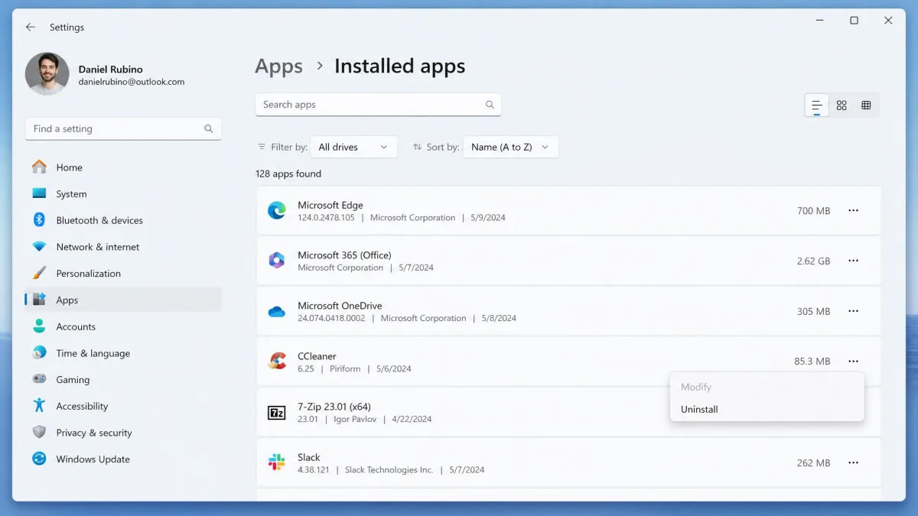Go to Network & internet
The height and width of the screenshot is (516, 918).
pos(123,247)
